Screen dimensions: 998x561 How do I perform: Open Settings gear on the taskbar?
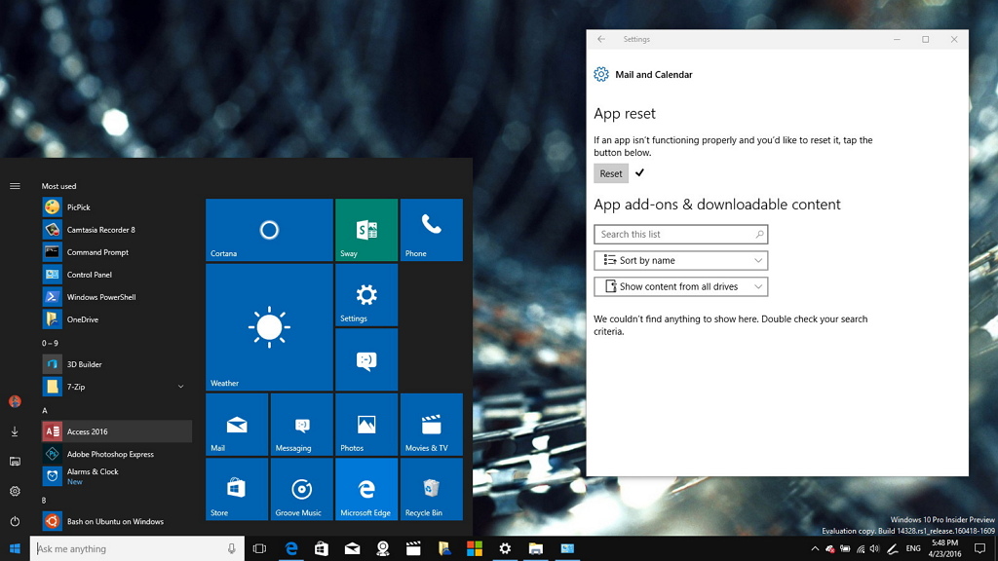click(x=505, y=548)
